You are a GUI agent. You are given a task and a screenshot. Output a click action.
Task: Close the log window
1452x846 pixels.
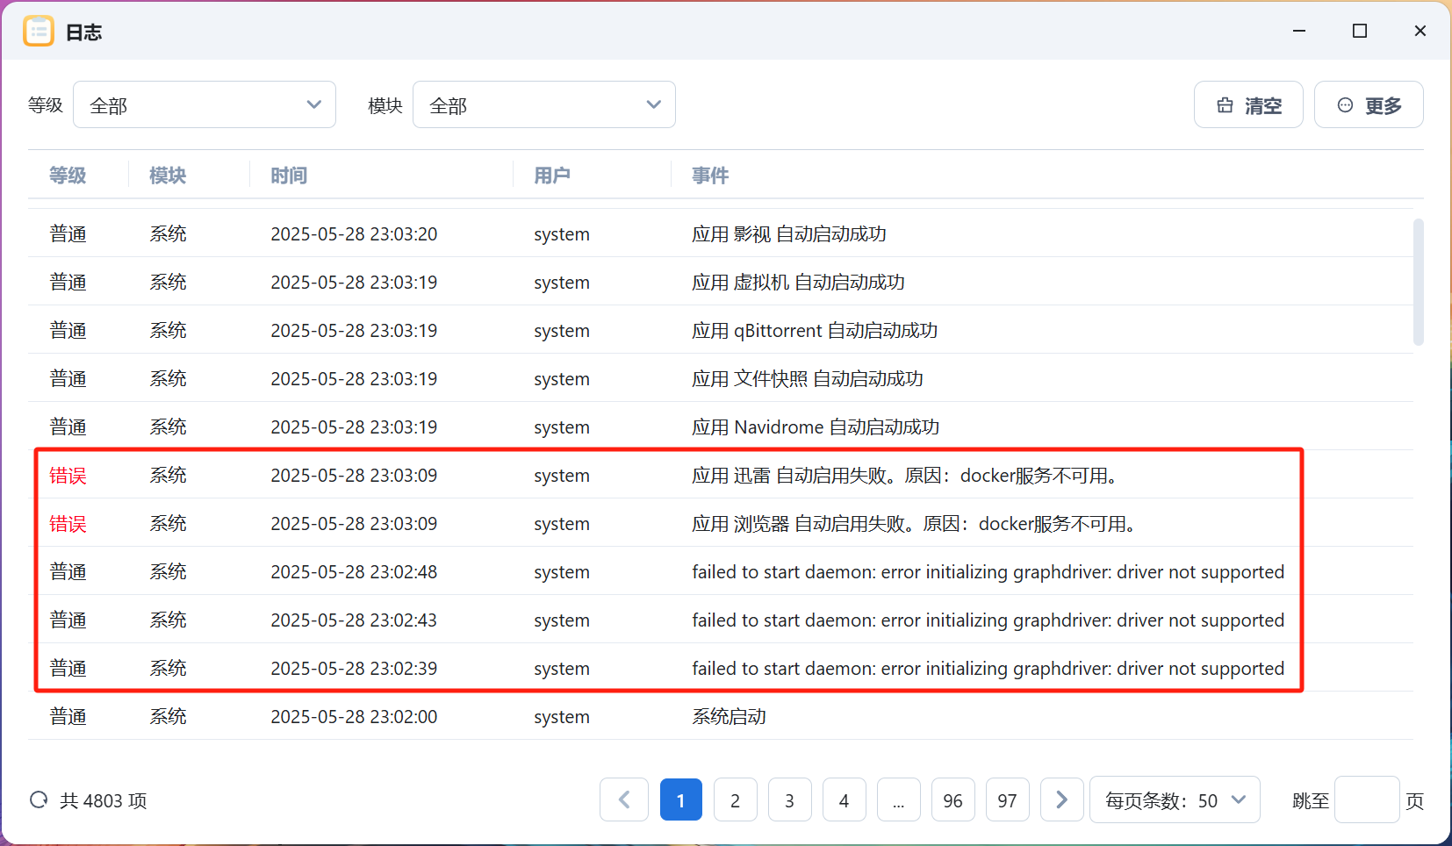(1420, 32)
